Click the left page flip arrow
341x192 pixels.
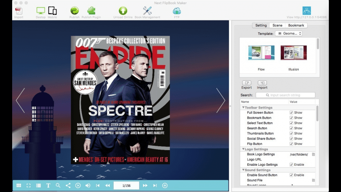click(x=20, y=100)
